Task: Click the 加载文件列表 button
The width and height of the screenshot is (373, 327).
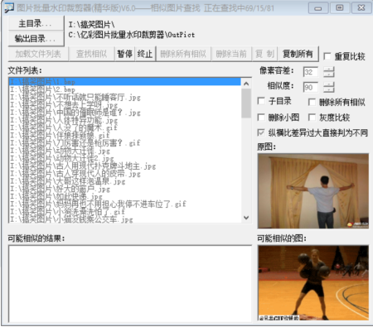Action: tap(38, 54)
